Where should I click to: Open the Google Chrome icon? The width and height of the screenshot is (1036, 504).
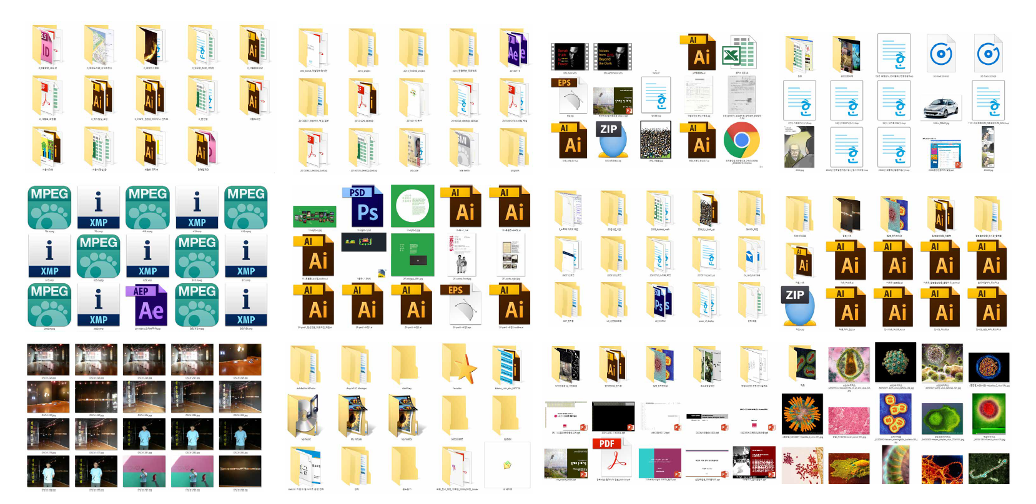[741, 140]
